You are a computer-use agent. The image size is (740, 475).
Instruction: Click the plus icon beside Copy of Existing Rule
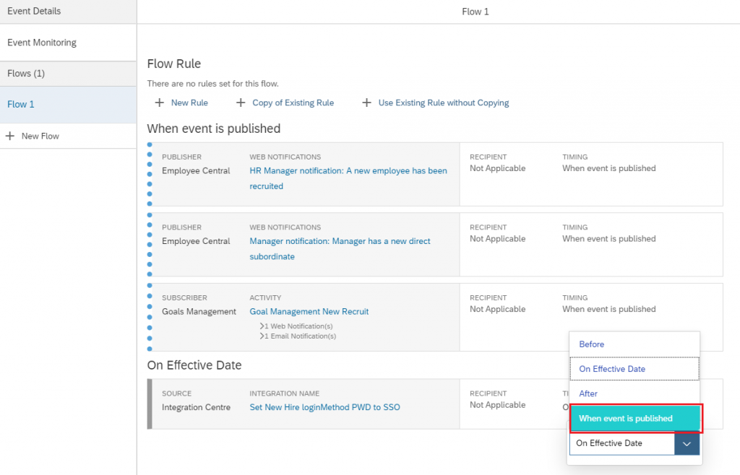tap(241, 103)
